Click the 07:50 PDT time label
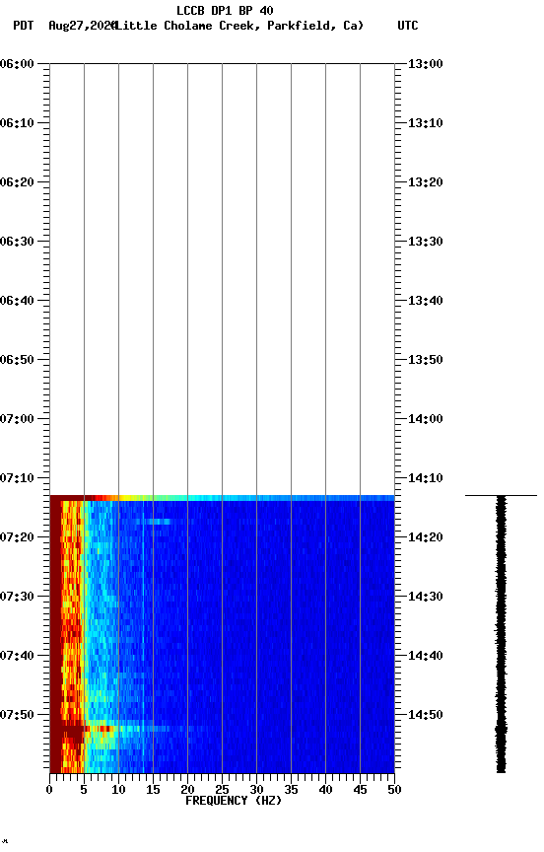The image size is (544, 852). pos(17,716)
